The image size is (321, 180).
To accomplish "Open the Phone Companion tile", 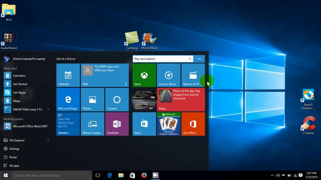I will [93, 124].
